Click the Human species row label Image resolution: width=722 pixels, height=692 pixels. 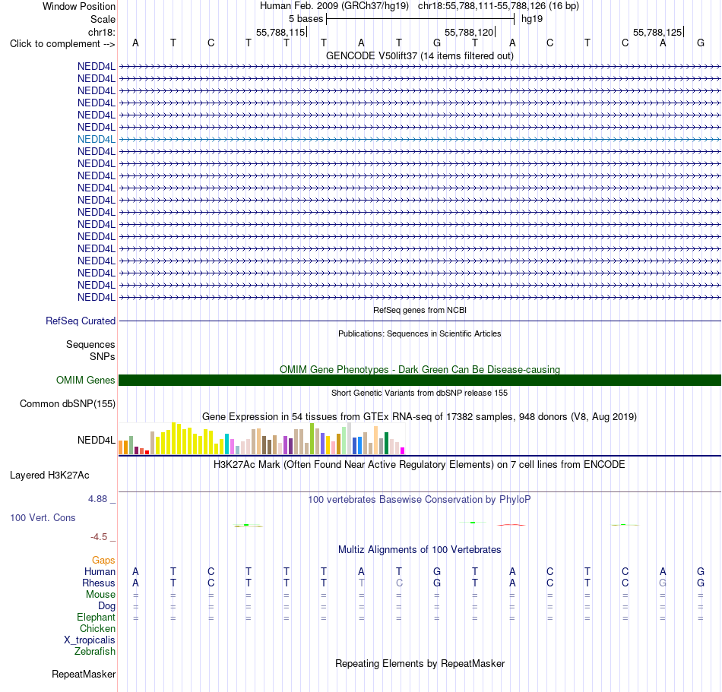coord(100,571)
